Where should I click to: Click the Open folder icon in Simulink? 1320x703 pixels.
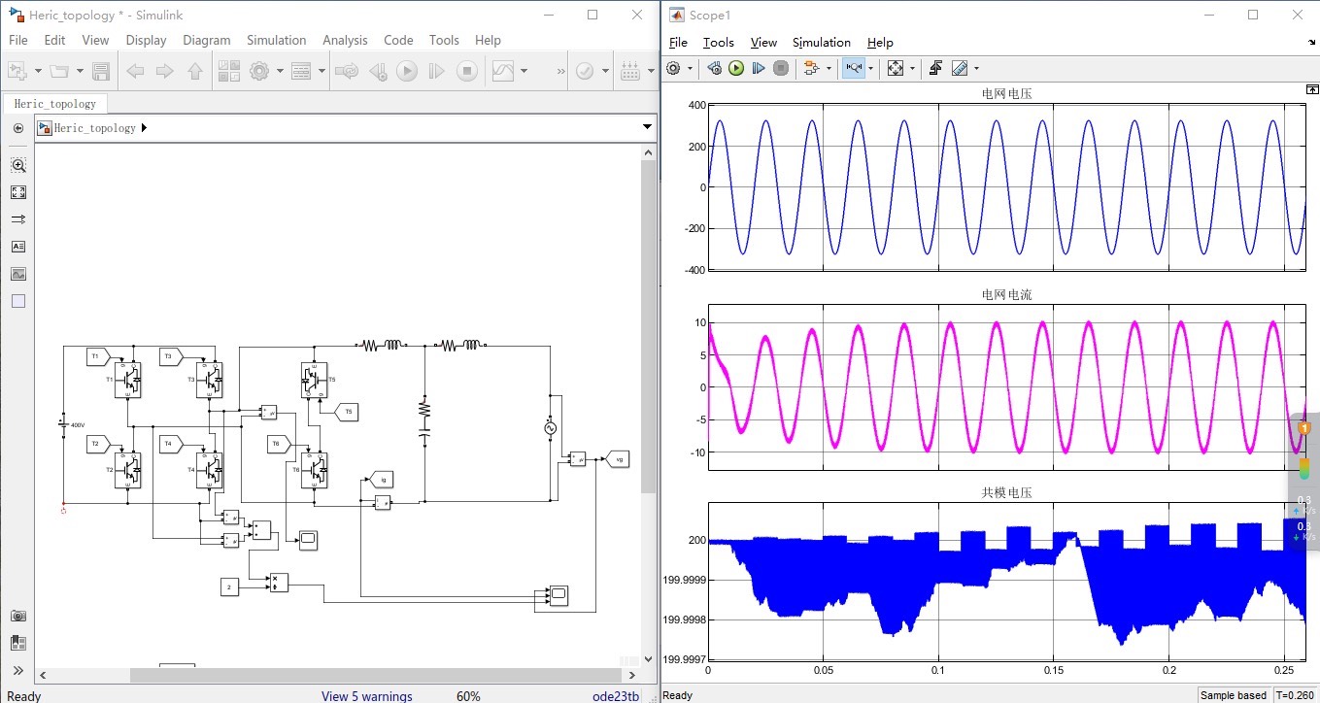(x=59, y=71)
